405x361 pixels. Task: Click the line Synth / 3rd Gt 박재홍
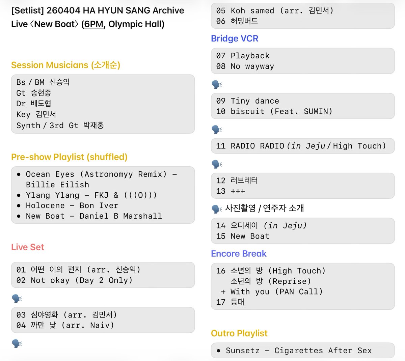pos(60,125)
